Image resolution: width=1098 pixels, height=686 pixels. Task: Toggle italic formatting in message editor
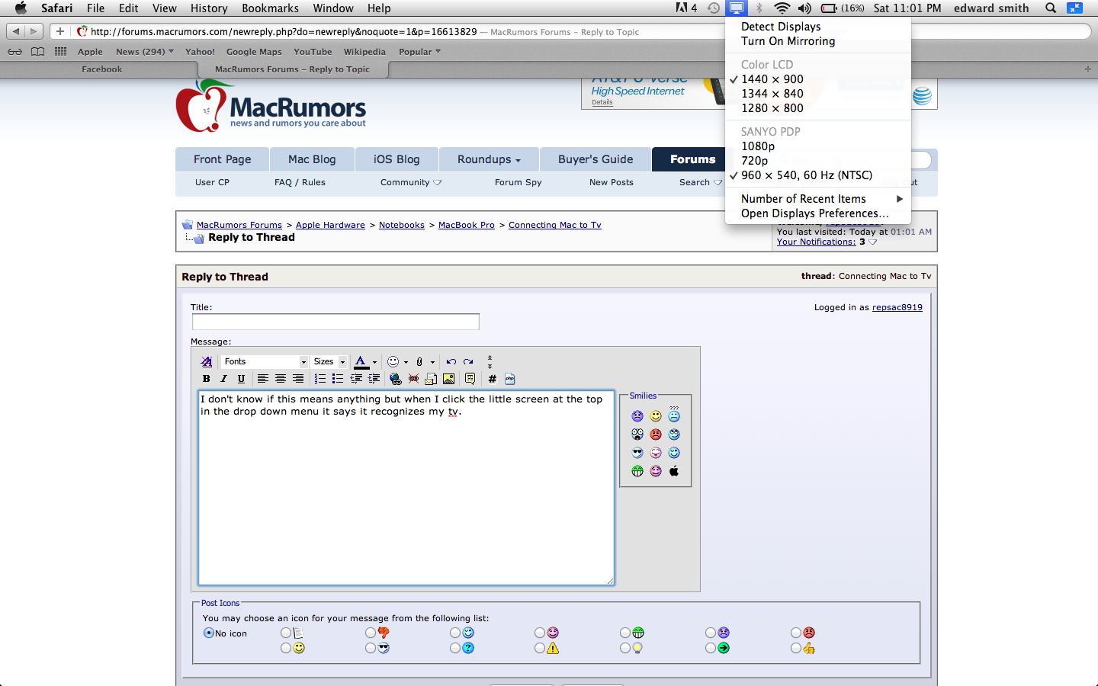[223, 379]
